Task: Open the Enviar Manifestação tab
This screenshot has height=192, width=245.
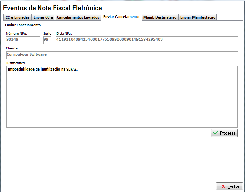Action: [x=198, y=17]
